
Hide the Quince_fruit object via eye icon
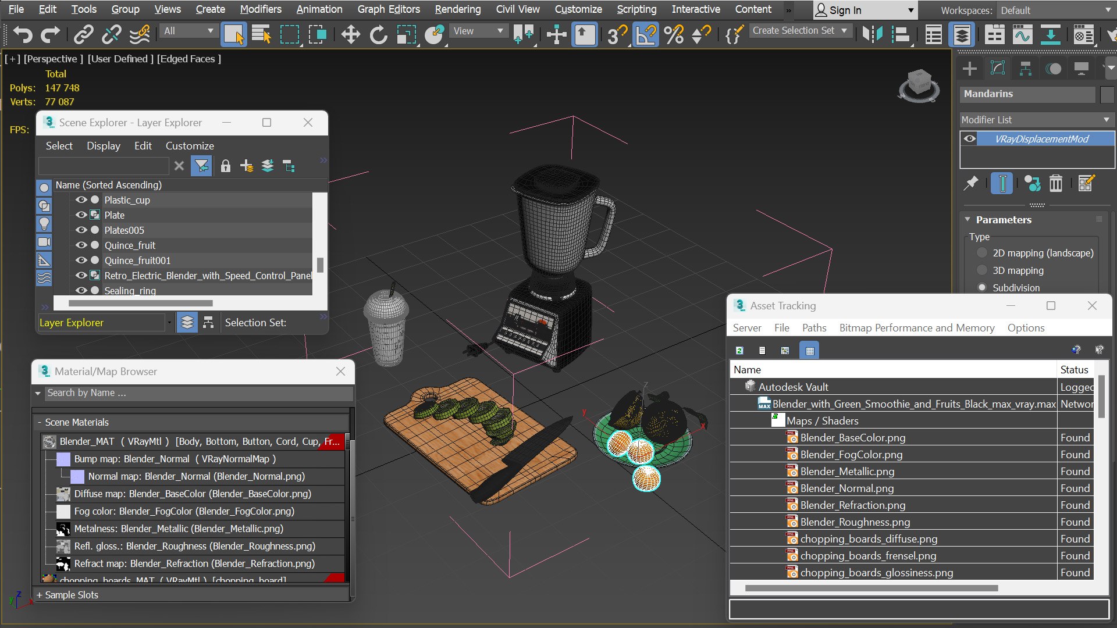81,245
